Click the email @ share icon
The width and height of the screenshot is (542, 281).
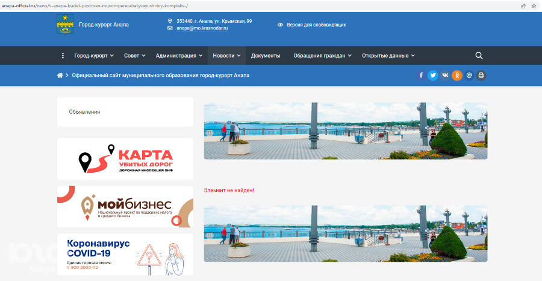(469, 75)
